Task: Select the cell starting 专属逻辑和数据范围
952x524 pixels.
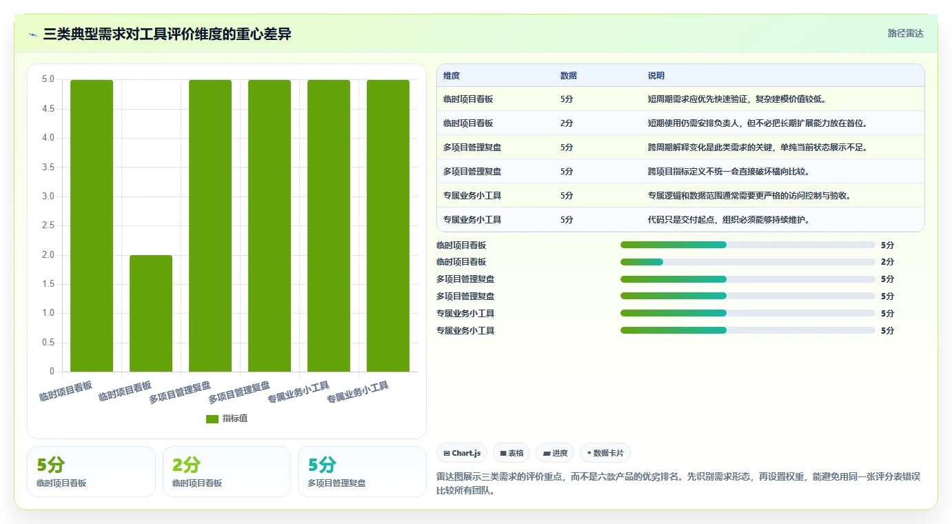Action: coord(749,196)
